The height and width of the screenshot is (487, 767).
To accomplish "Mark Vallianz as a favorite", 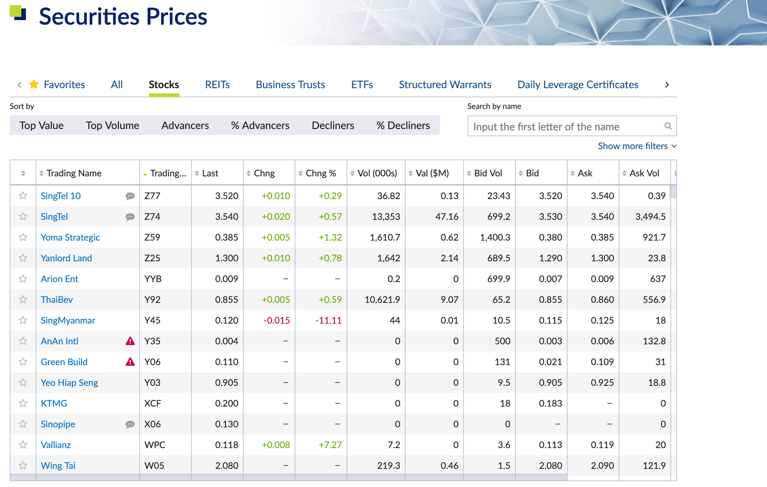I will coord(23,445).
